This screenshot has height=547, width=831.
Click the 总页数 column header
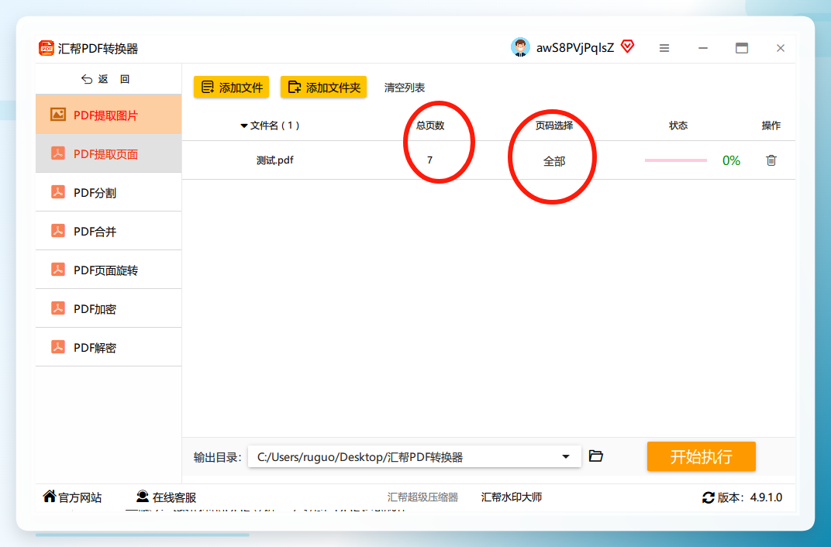click(x=430, y=126)
